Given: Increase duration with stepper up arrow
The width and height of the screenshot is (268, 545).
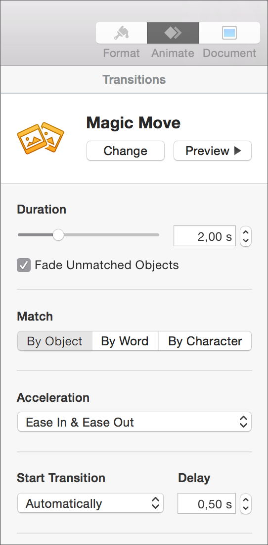Looking at the screenshot, I should click(x=245, y=232).
